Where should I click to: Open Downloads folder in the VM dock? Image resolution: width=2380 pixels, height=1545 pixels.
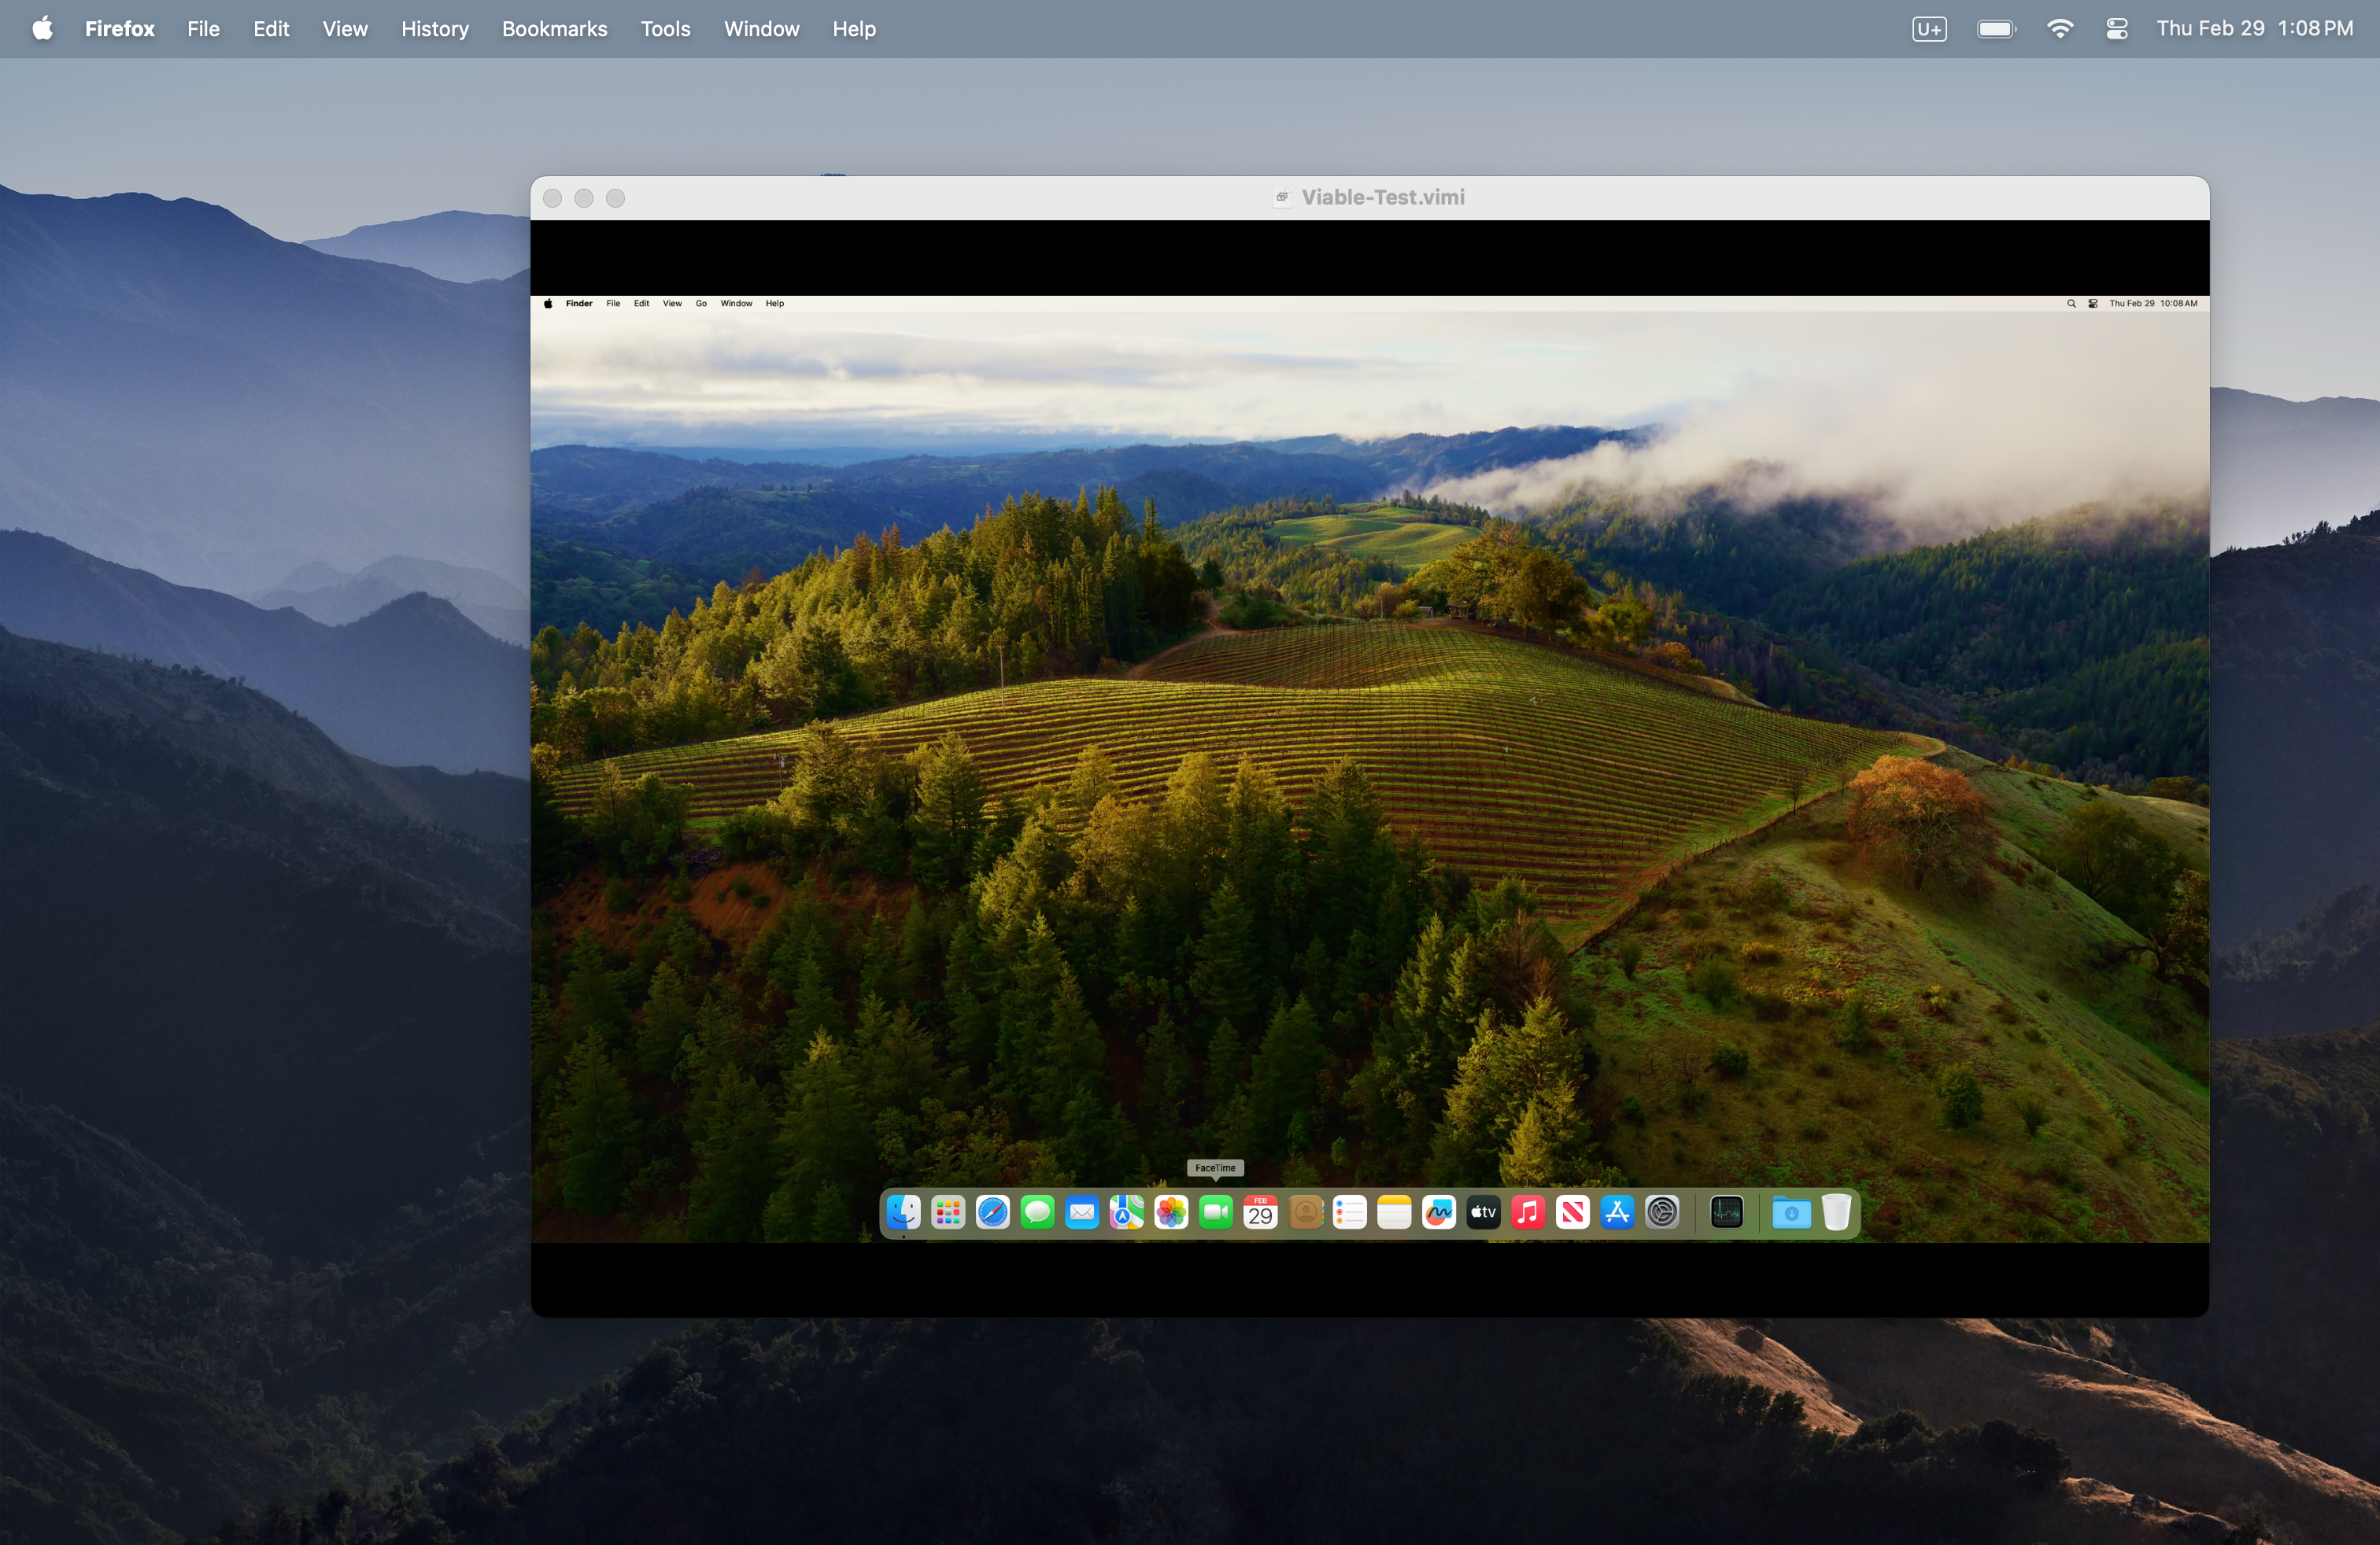[1791, 1213]
